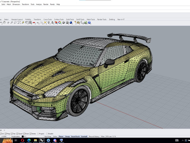Screen dimensions: 190x143
Task: Click the black layer color swatch
Action: point(23,136)
